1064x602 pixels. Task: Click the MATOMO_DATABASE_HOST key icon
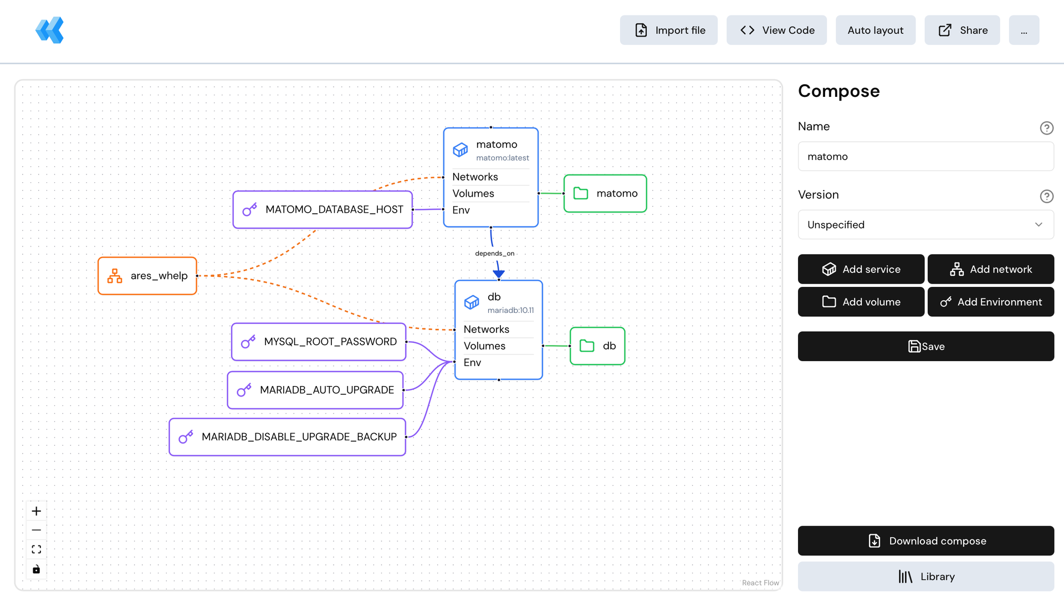coord(250,209)
